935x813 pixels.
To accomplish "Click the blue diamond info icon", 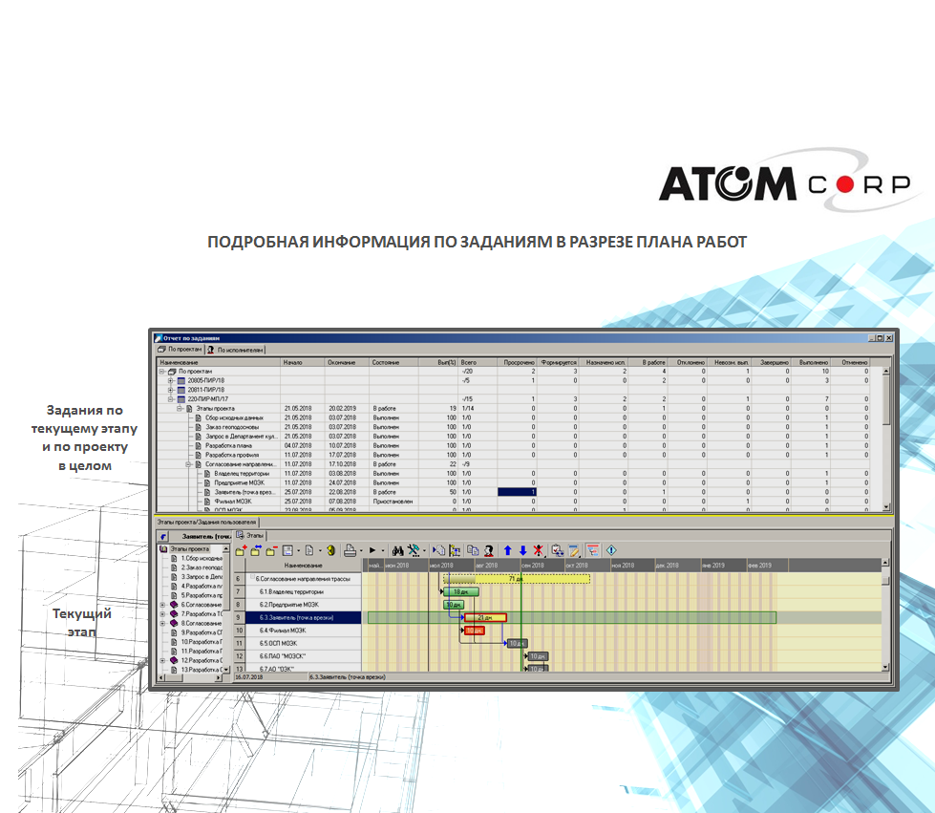I will click(x=611, y=550).
